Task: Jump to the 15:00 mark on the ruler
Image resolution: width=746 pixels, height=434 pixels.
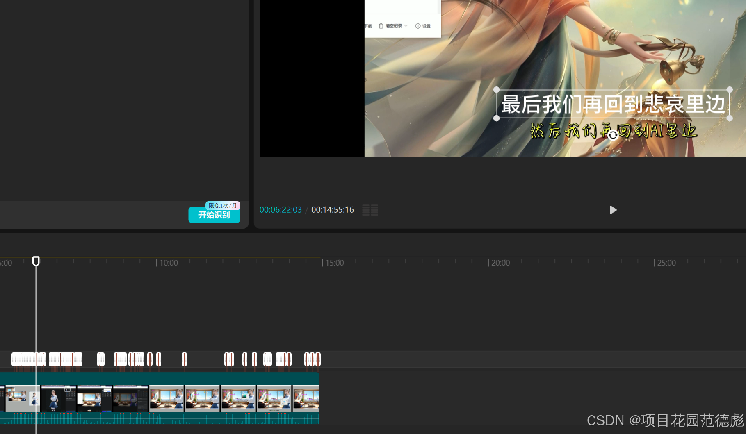Action: (335, 263)
